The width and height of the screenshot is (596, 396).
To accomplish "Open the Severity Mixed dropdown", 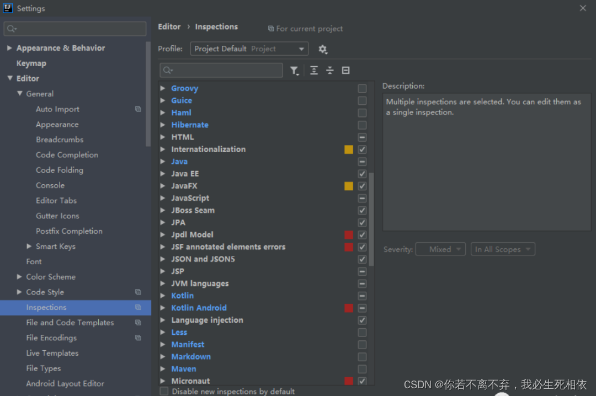I will pos(440,249).
